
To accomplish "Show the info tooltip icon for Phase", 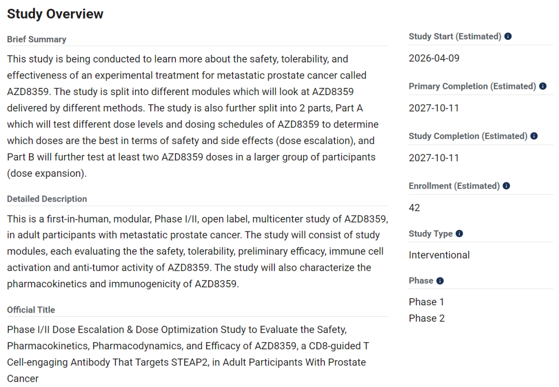I will click(440, 281).
